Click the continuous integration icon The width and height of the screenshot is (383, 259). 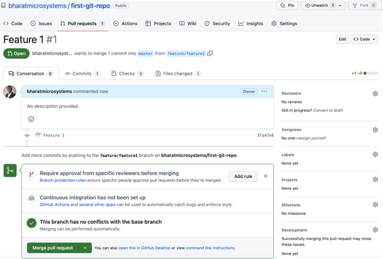[x=31, y=199]
